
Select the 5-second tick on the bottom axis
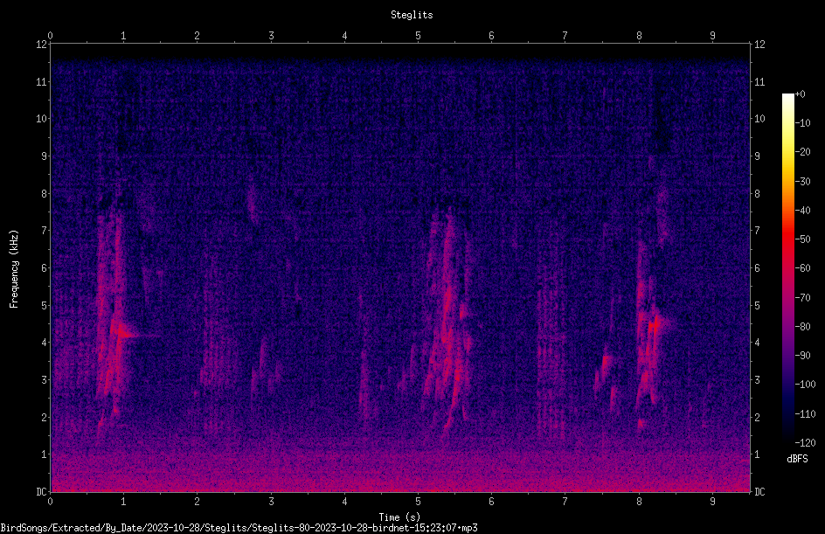point(418,502)
